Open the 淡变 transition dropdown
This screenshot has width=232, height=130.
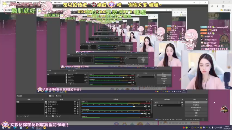point(167,103)
